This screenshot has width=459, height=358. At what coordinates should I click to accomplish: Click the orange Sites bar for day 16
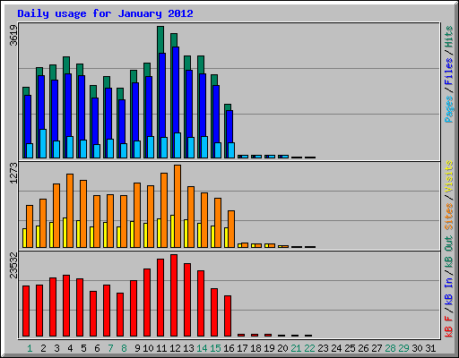(x=231, y=229)
